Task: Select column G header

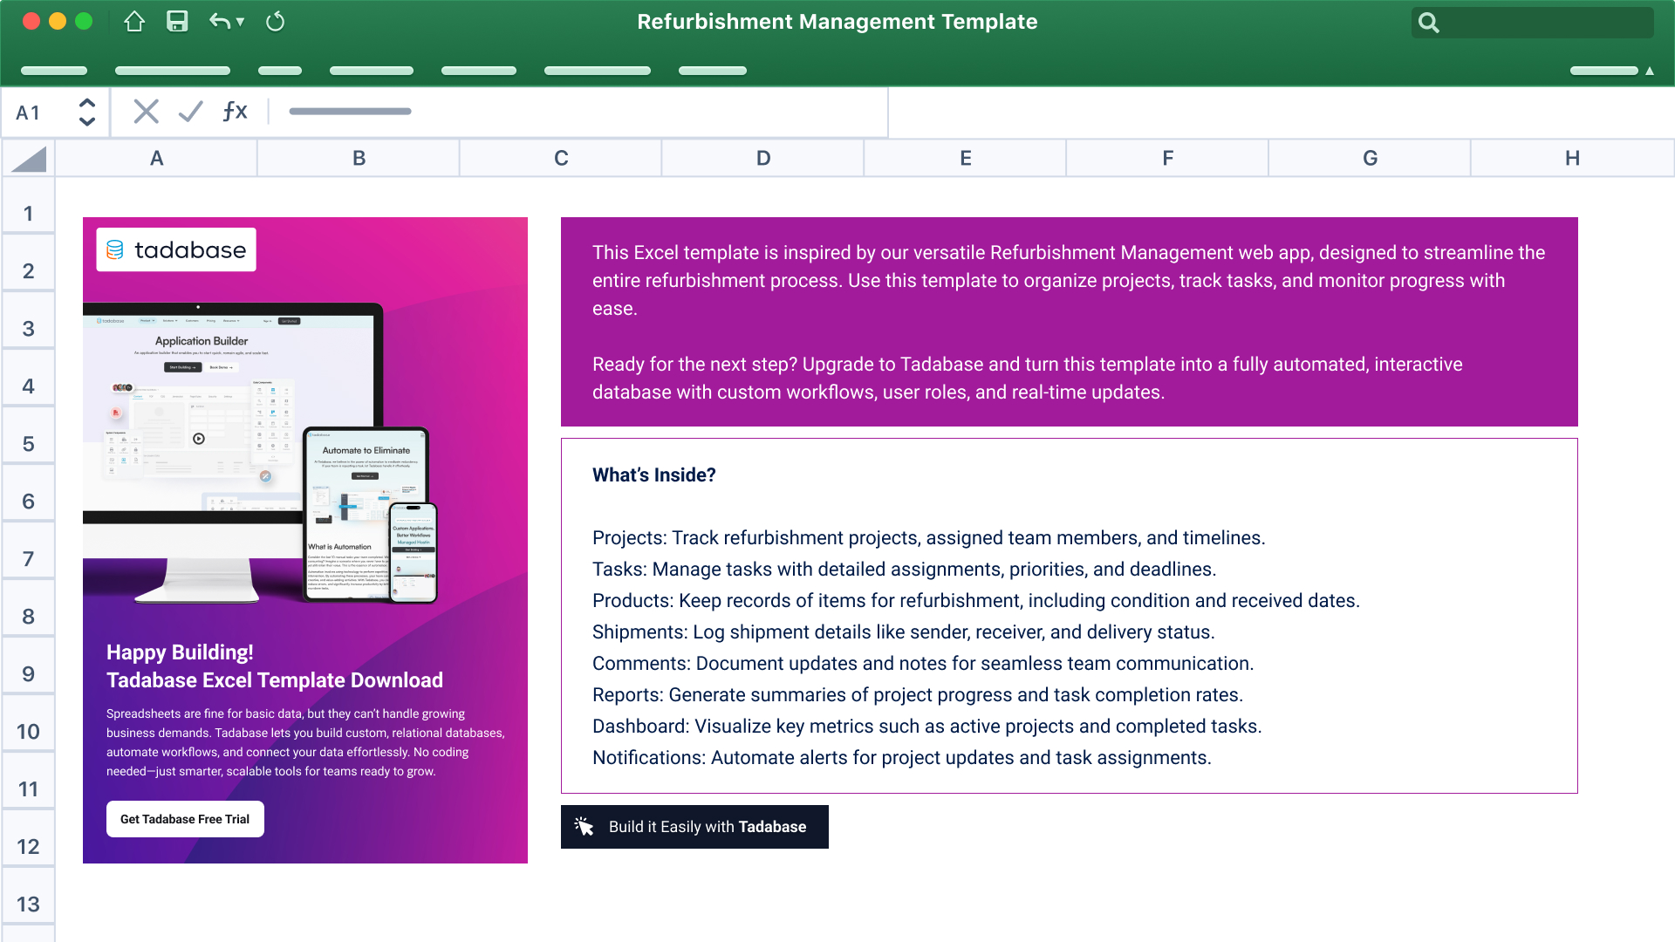Action: coord(1371,159)
